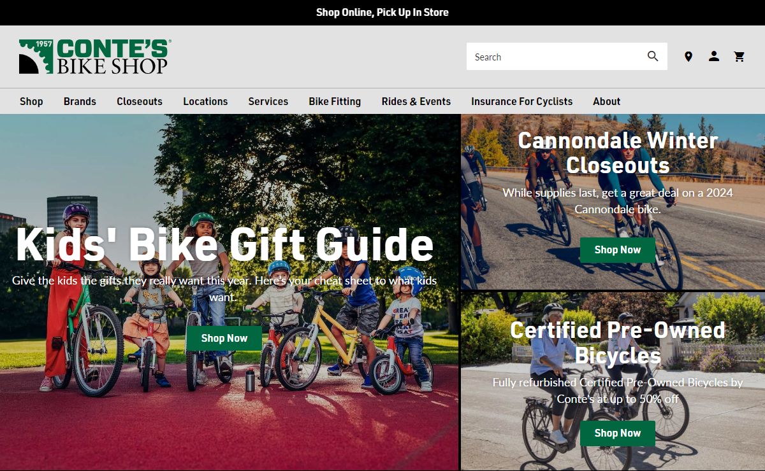Open the Locations menu

pyautogui.click(x=205, y=101)
